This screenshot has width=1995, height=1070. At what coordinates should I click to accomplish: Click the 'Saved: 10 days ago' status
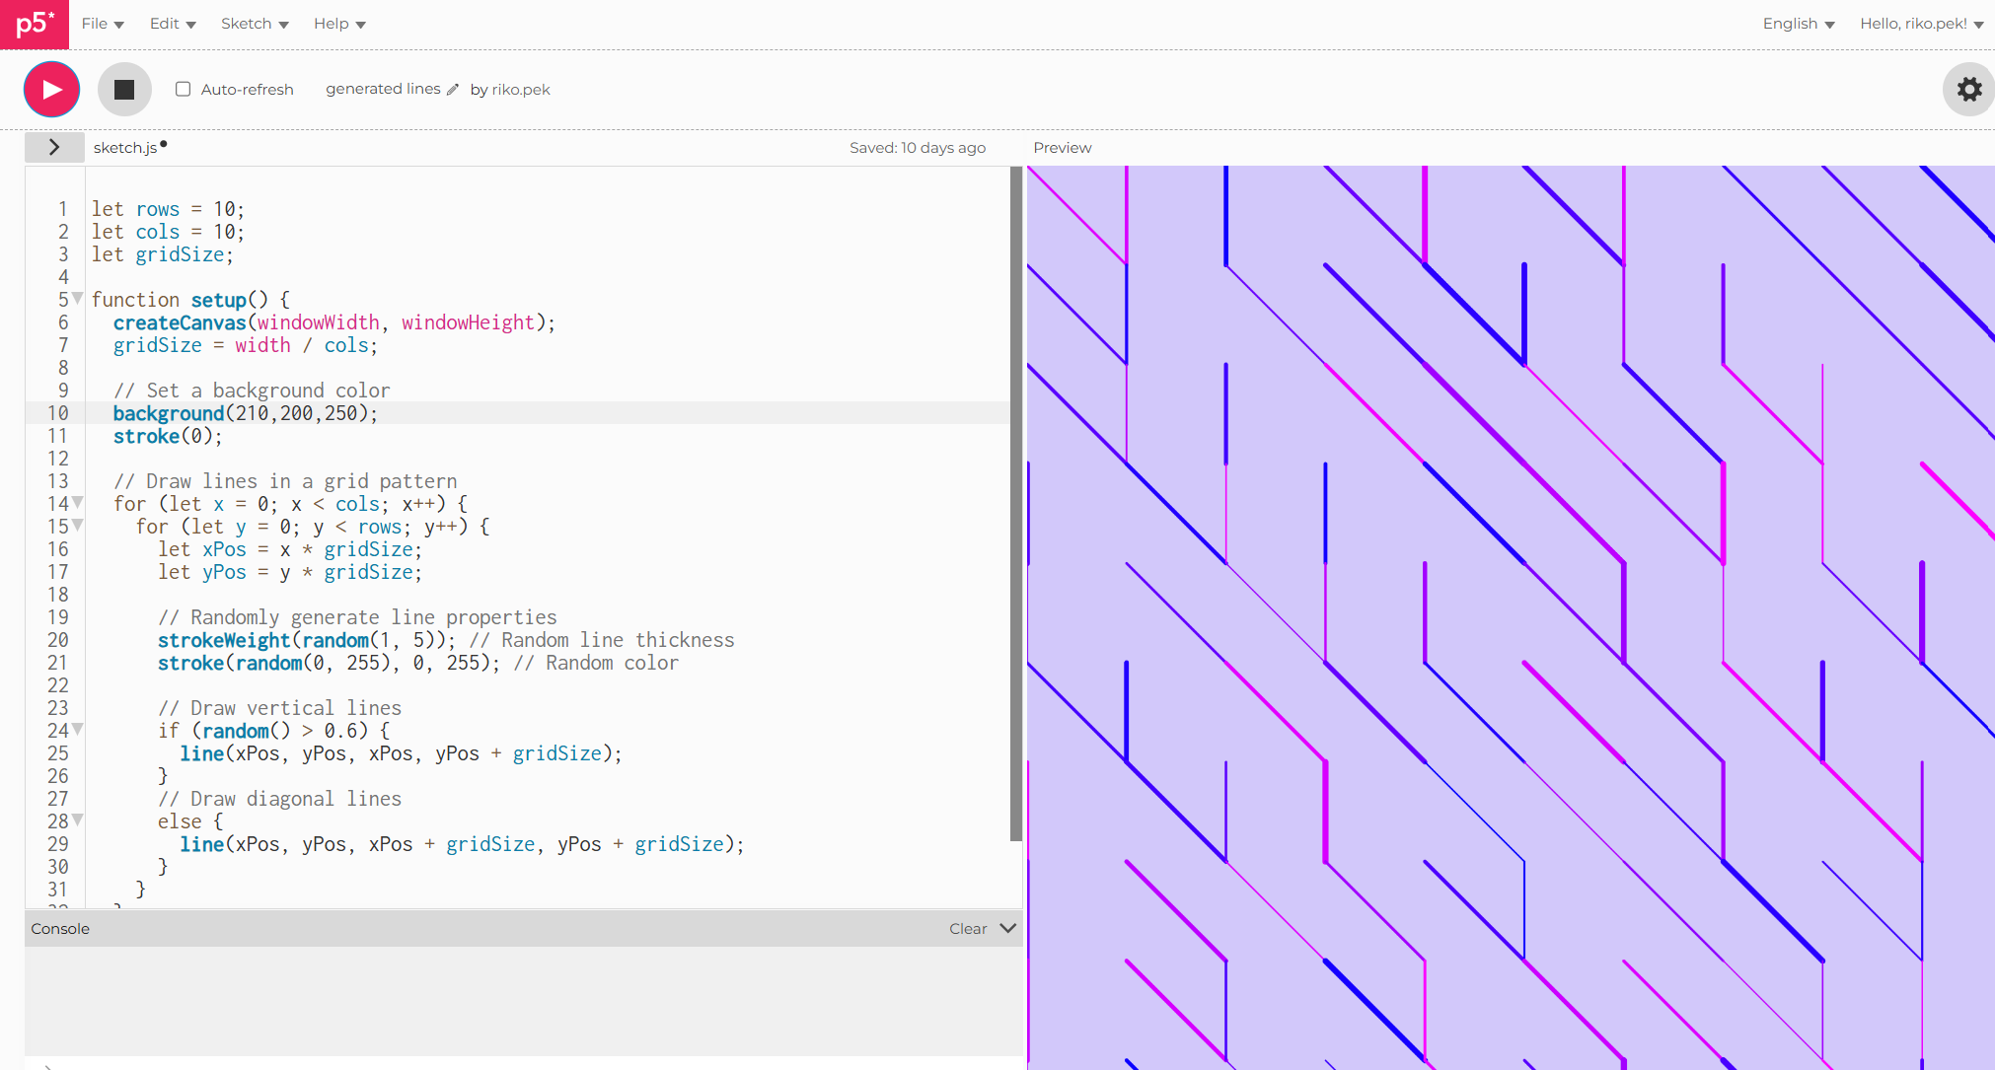[918, 148]
